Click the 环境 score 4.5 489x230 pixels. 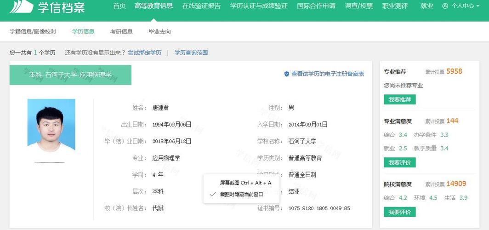[433, 198]
